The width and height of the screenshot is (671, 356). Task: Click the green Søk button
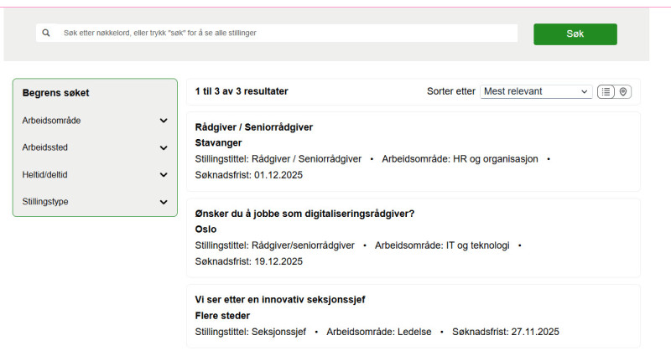575,34
